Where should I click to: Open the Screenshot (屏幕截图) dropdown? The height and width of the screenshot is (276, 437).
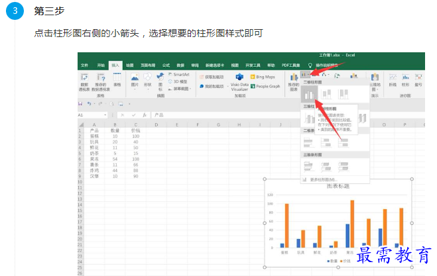pyautogui.click(x=180, y=89)
